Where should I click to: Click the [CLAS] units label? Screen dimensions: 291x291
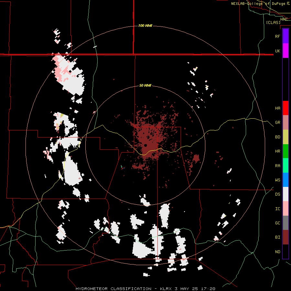pos(273,23)
